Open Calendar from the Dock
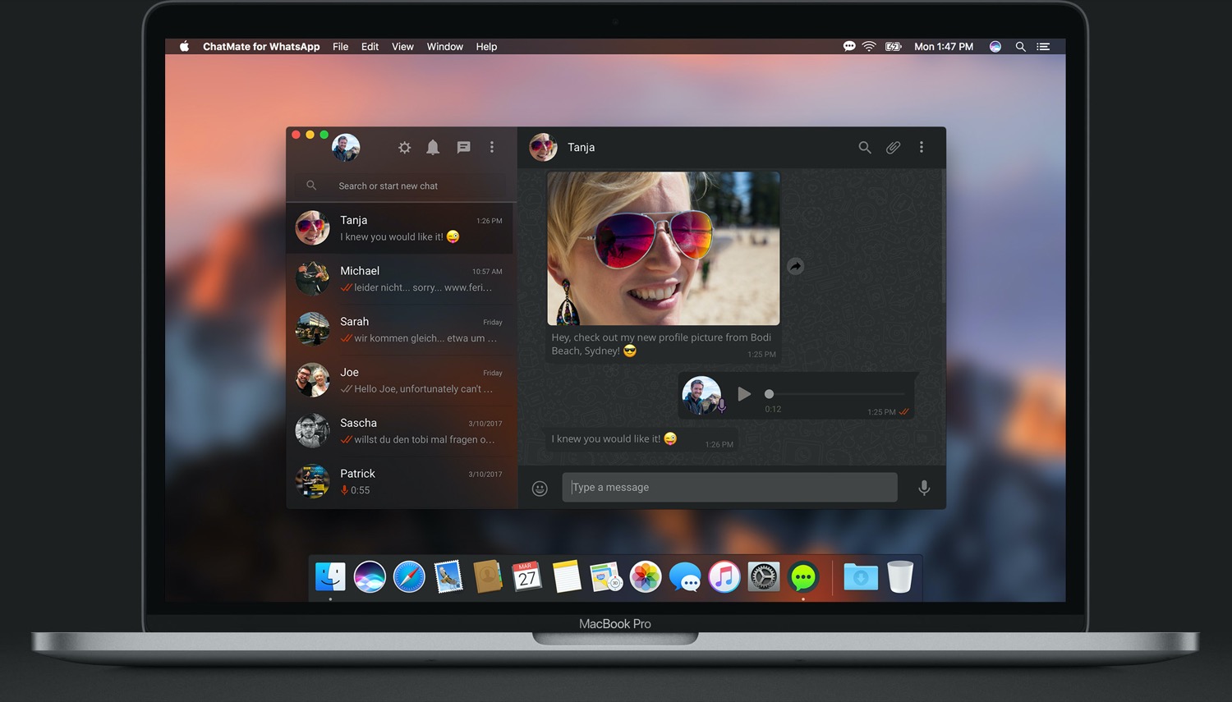 [x=527, y=577]
